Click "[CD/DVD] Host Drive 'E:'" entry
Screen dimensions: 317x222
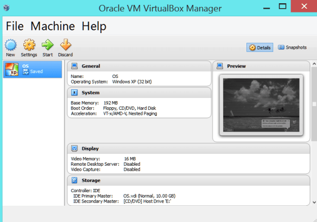click(147, 201)
